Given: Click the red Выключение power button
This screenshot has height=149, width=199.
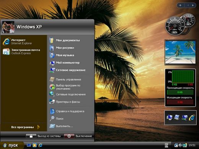Looking at the screenshot, I should pyautogui.click(x=69, y=136).
